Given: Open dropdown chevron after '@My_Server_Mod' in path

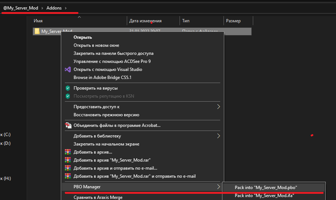Looking at the screenshot, I should click(x=42, y=8).
